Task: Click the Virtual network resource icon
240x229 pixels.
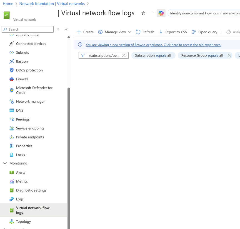Action: point(7,15)
